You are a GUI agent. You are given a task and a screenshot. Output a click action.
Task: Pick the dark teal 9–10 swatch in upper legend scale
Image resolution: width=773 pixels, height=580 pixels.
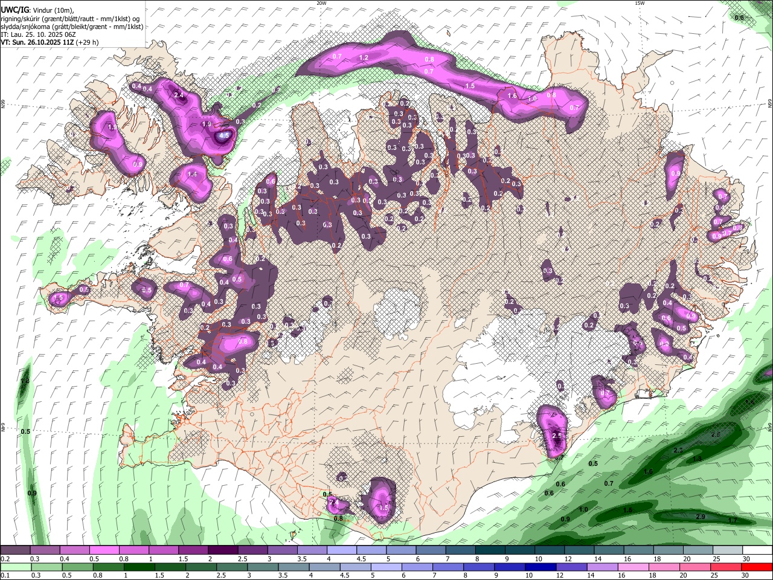tap(520, 550)
